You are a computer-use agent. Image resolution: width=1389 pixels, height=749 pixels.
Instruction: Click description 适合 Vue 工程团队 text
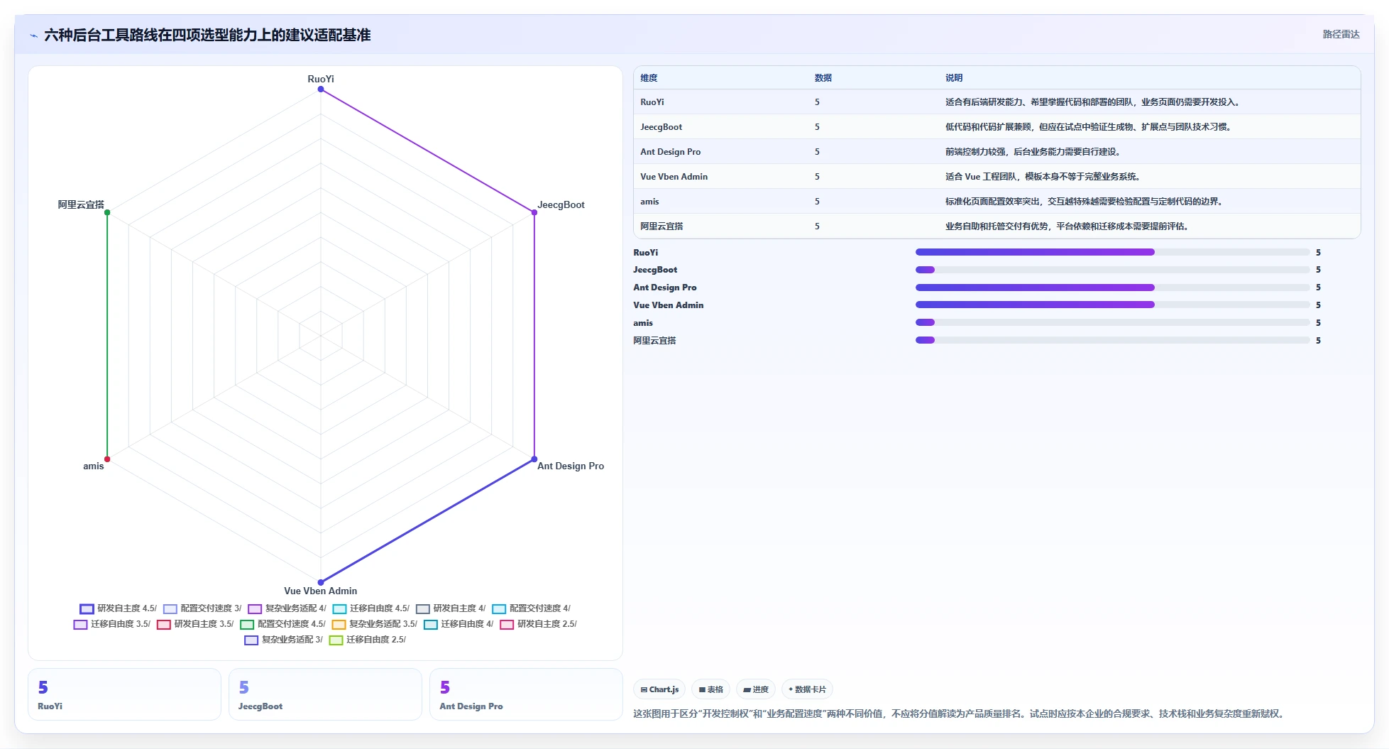(x=1043, y=177)
